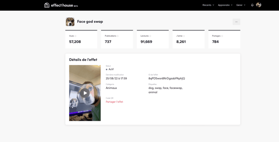Open the Gérer dropdown menu
The image size is (279, 142).
[x=241, y=5]
